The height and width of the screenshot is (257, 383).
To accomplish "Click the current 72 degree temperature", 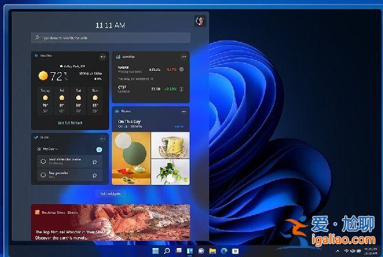I will [x=56, y=76].
